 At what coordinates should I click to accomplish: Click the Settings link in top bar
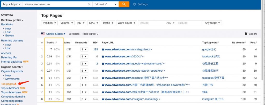pyautogui.click(x=143, y=4)
